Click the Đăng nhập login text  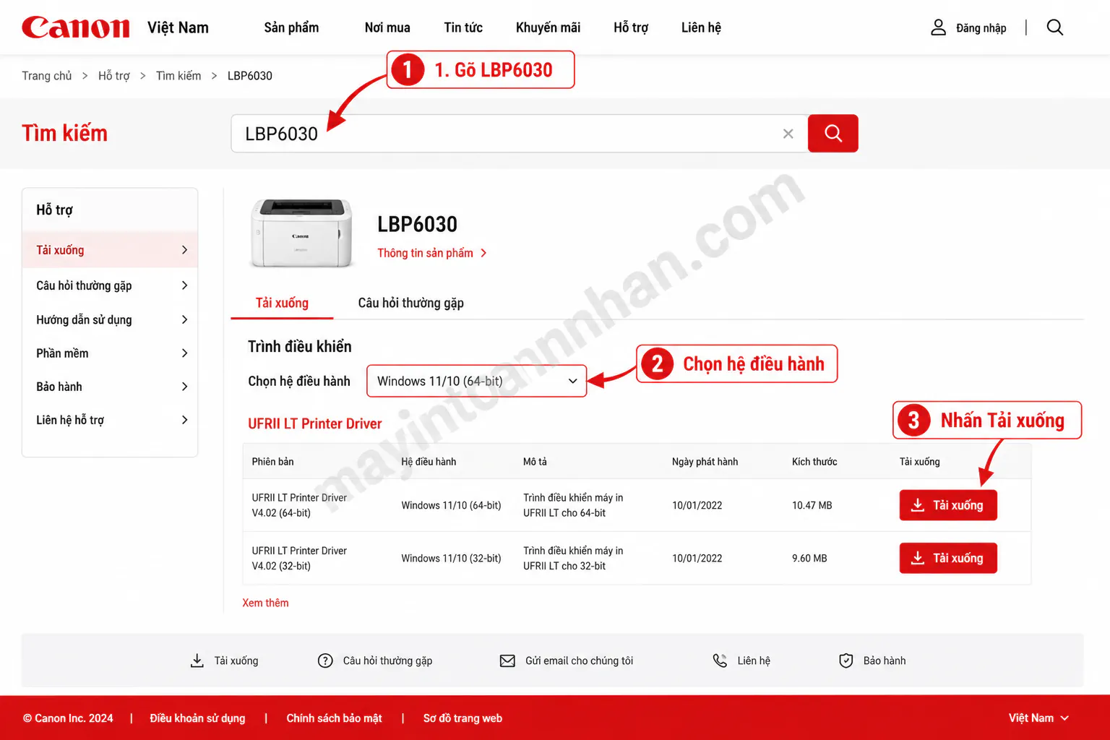click(981, 27)
